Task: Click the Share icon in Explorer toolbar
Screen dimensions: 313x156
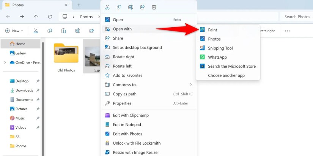Action: tap(92, 31)
